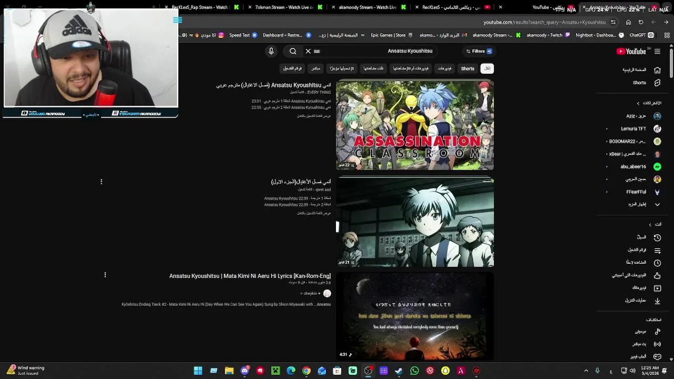The image size is (674, 379).
Task: Open Speed Test bookmark
Action: point(243,35)
